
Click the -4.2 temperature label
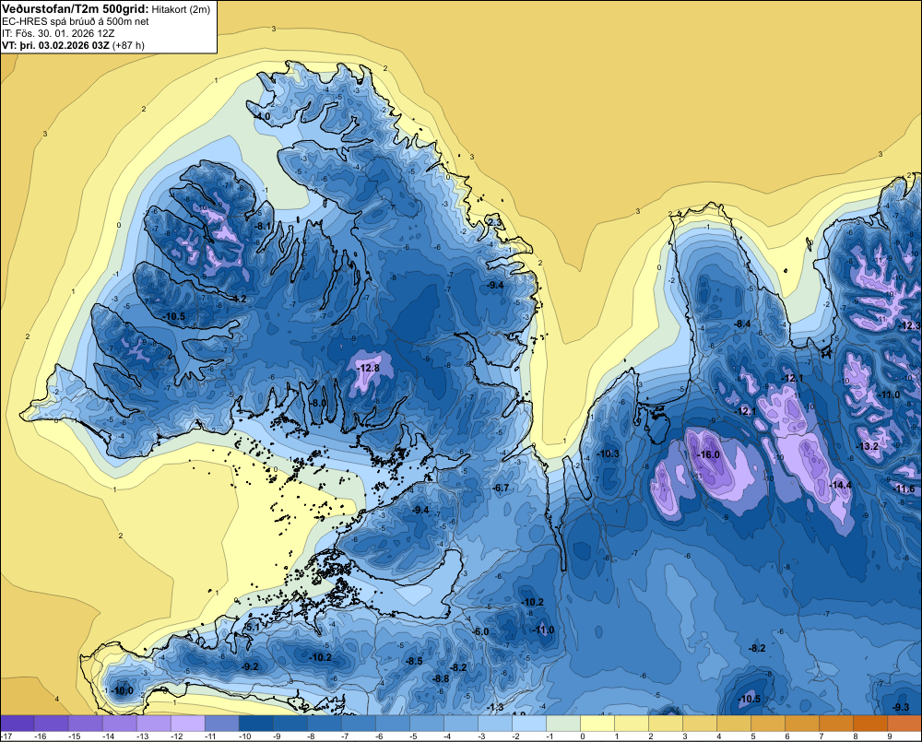click(238, 299)
